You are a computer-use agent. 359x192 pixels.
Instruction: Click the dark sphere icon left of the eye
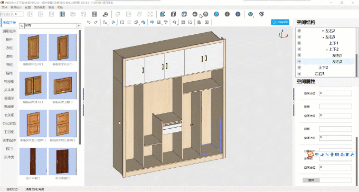(x=238, y=14)
